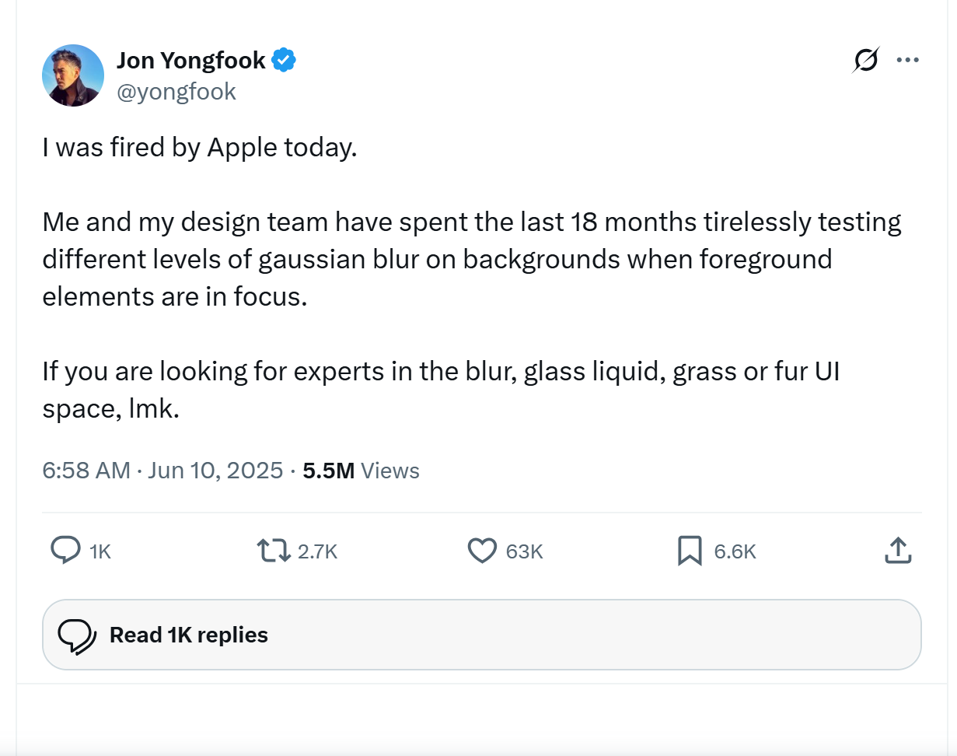
Task: Open the @yongfook handle link
Action: click(x=176, y=92)
